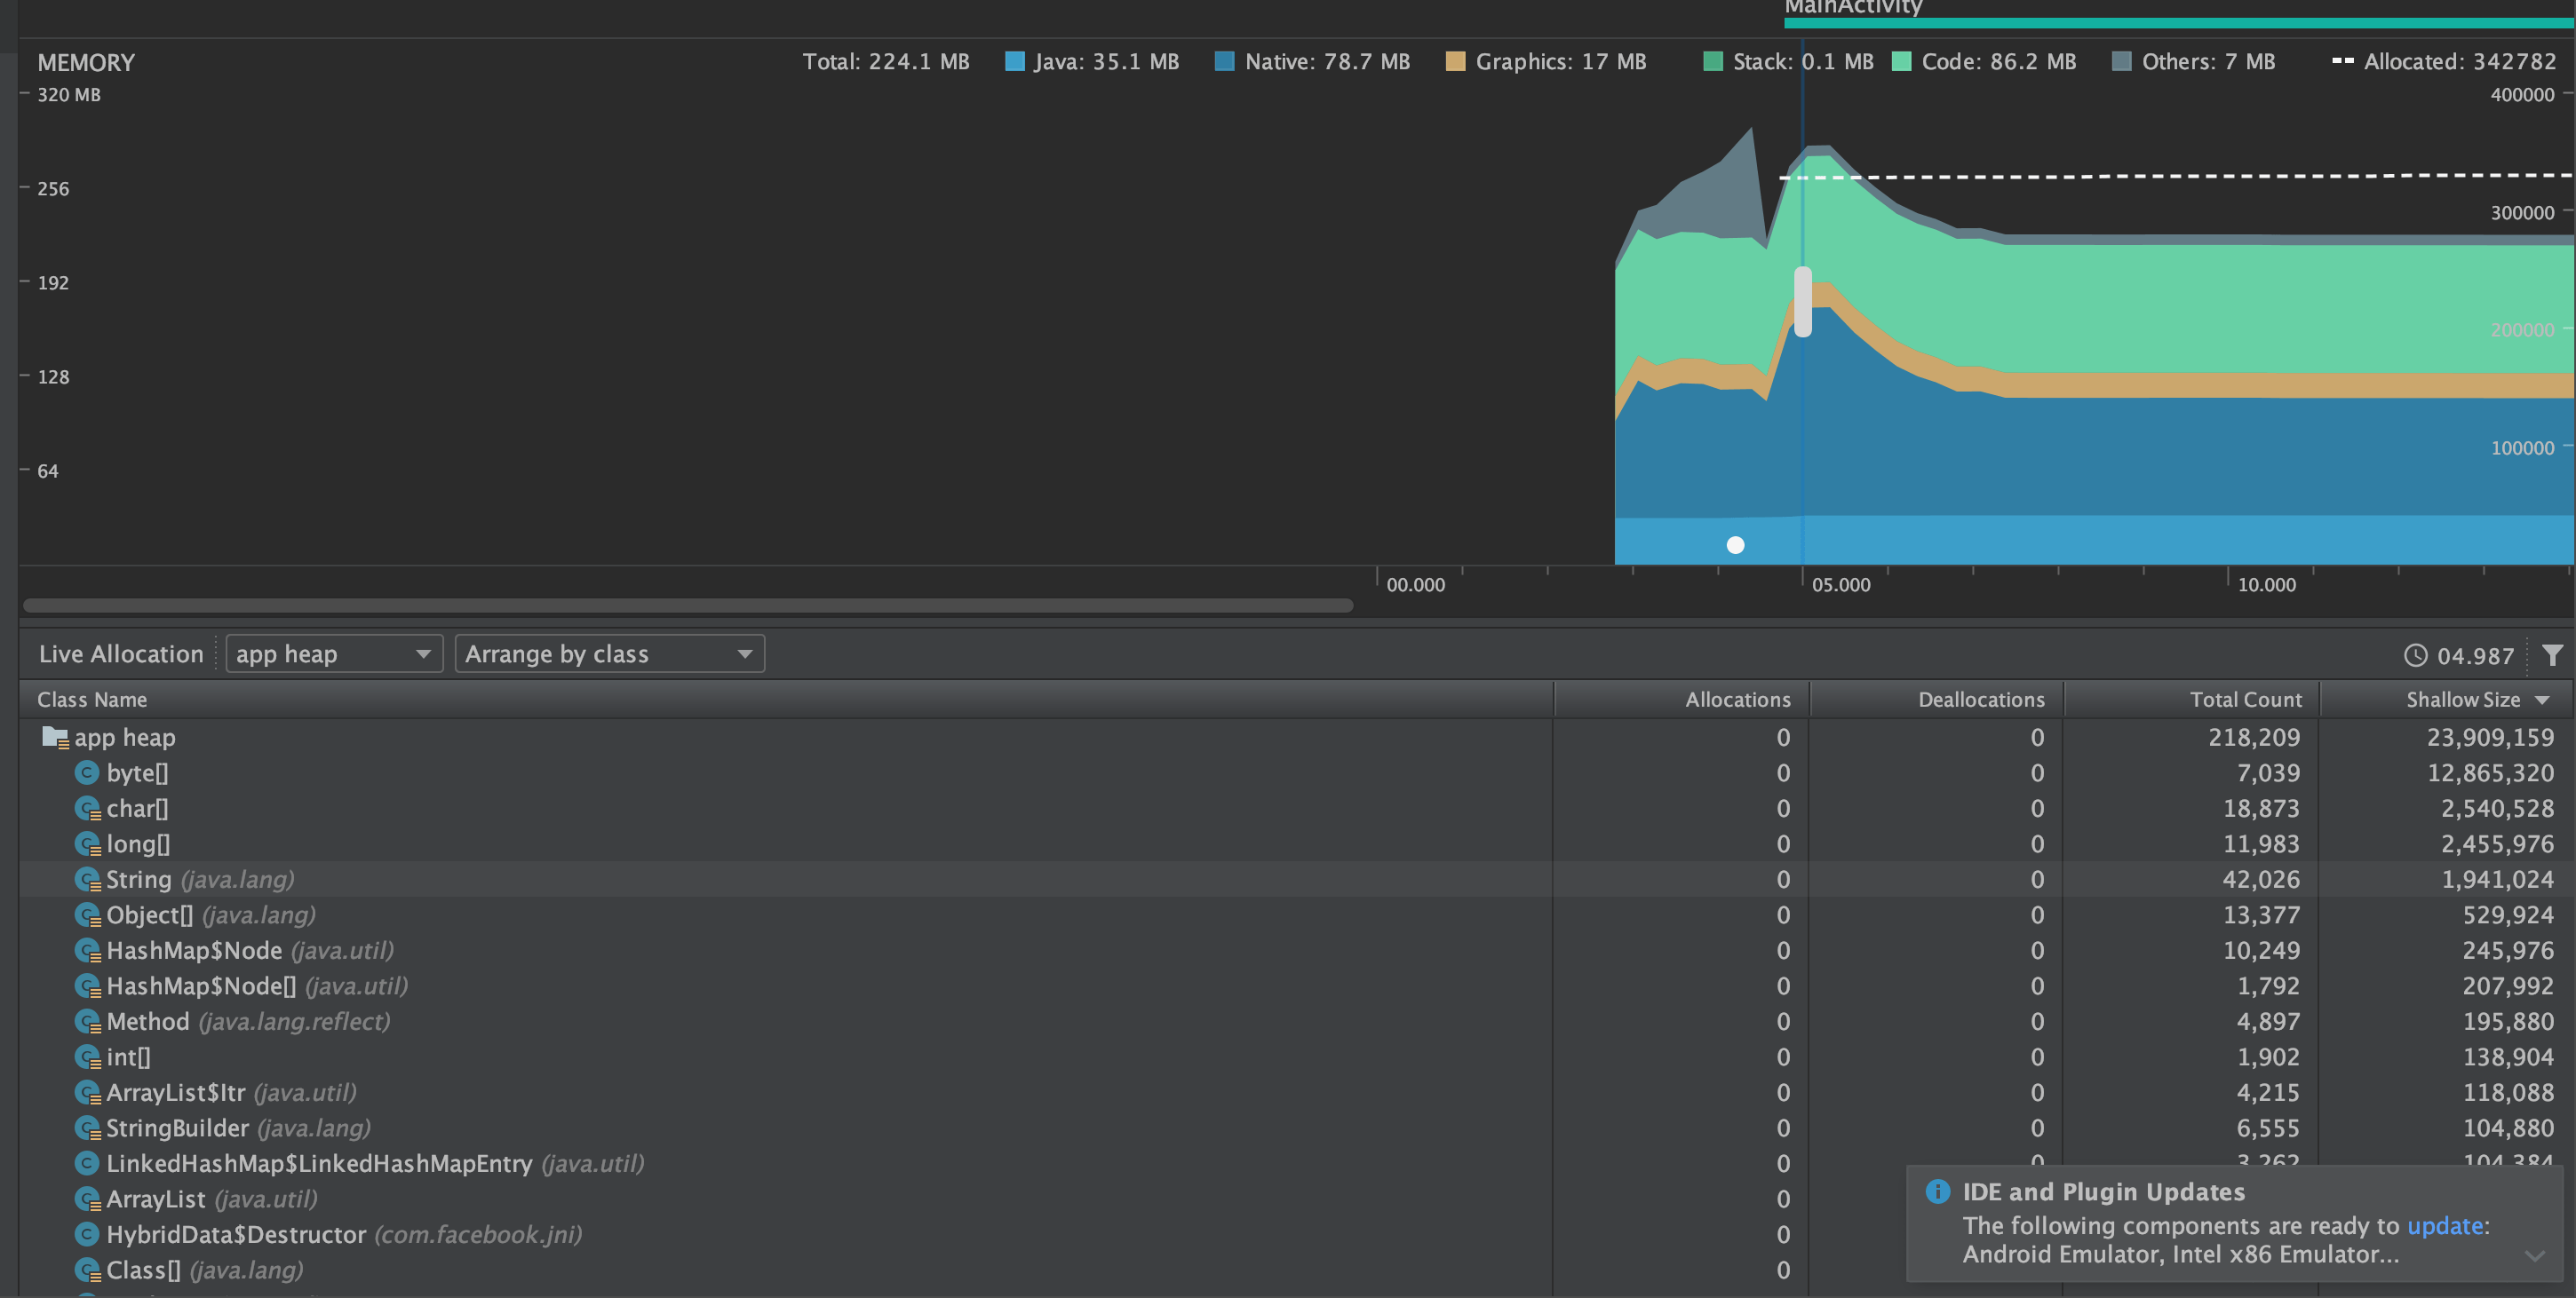The width and height of the screenshot is (2576, 1298).
Task: Click the ArrayList$Itr class icon
Action: [x=88, y=1092]
